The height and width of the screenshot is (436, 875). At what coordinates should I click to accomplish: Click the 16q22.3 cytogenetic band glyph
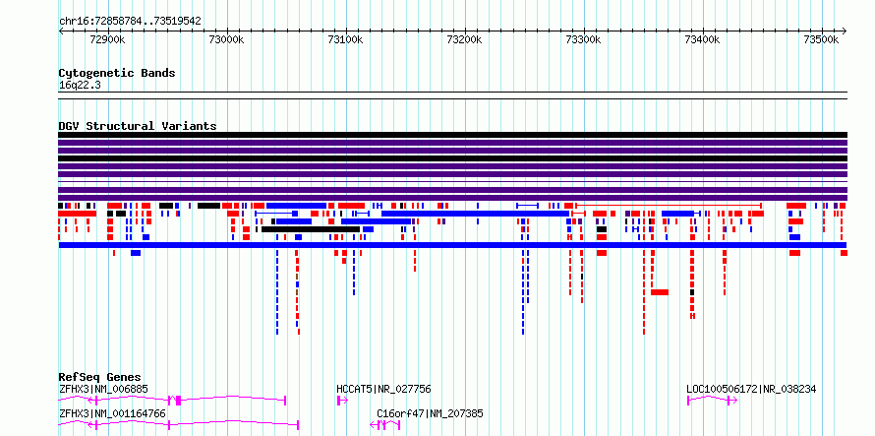point(452,95)
